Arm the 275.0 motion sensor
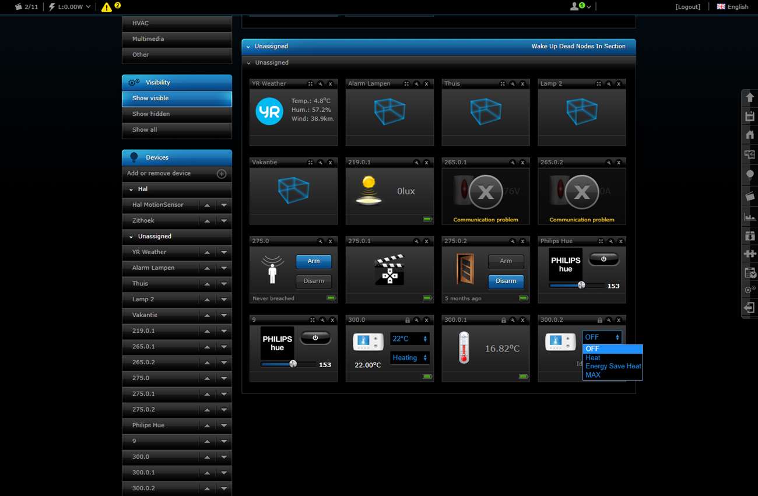This screenshot has width=758, height=496. click(x=314, y=261)
